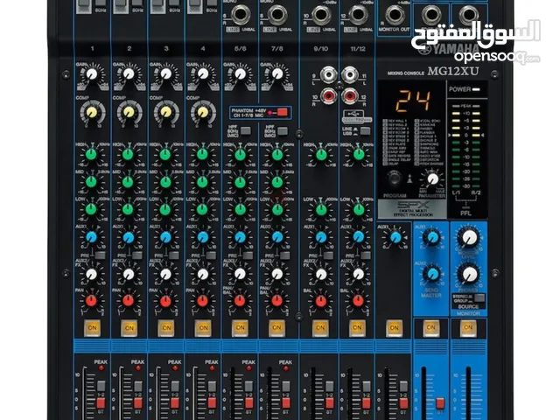Adjust the channel 5/6 PAN/BAL red knob
The image size is (560, 420).
point(240,301)
